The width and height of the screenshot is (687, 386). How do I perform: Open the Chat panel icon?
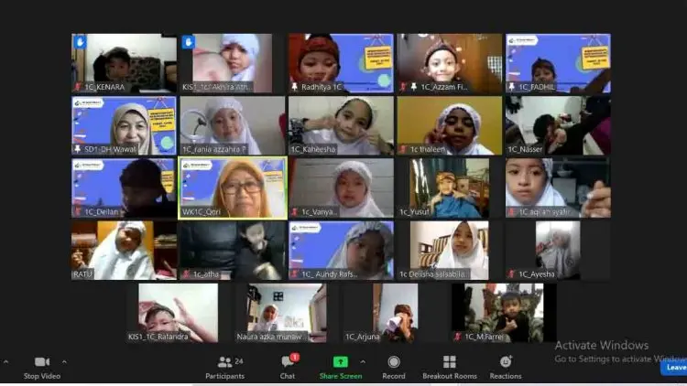click(x=288, y=362)
